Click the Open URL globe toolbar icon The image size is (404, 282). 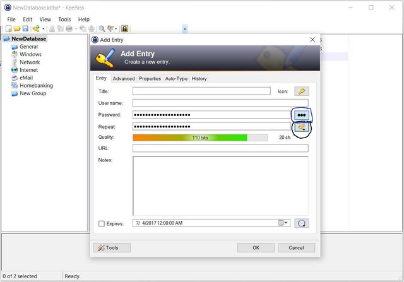point(69,28)
